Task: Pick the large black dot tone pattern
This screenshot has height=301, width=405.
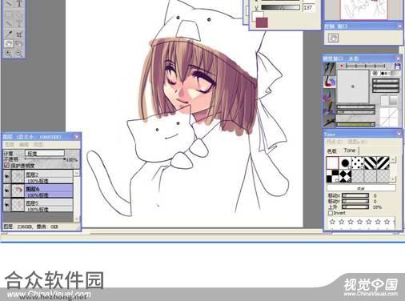Action: pyautogui.click(x=345, y=163)
